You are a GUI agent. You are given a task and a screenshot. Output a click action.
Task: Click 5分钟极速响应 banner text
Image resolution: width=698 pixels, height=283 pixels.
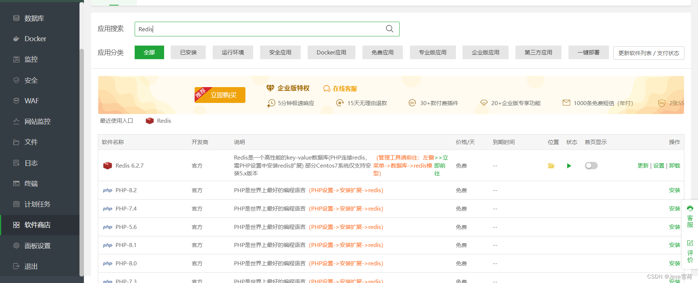[296, 103]
